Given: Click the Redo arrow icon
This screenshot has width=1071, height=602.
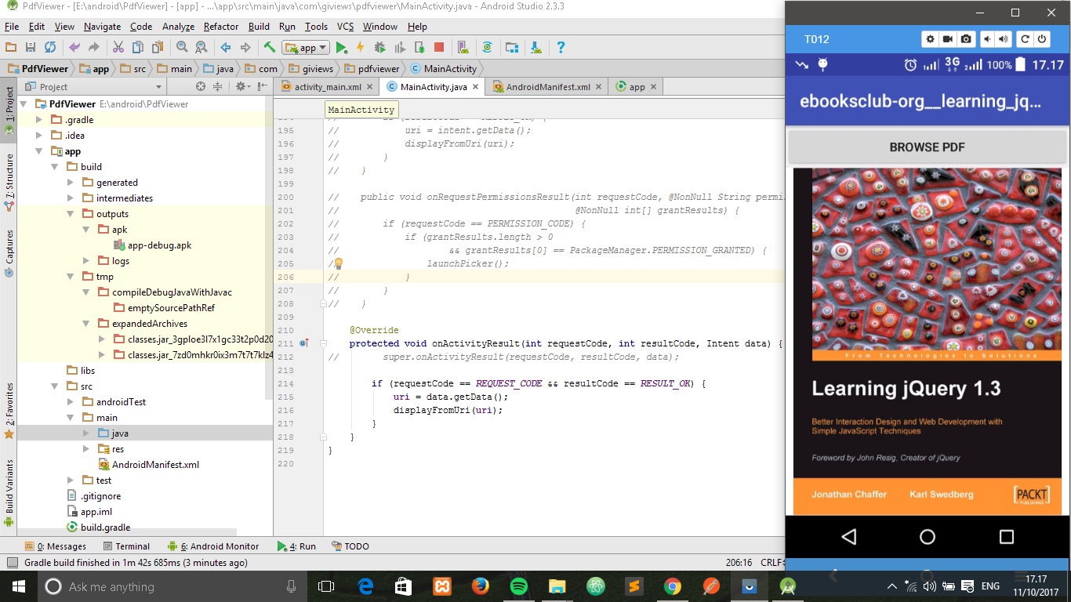Looking at the screenshot, I should [93, 47].
